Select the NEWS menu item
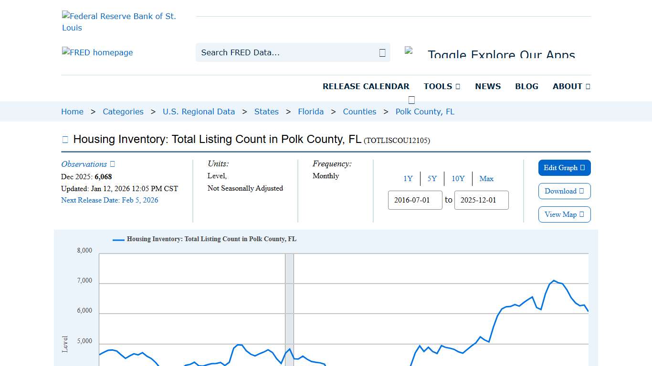This screenshot has height=366, width=652. pos(488,86)
